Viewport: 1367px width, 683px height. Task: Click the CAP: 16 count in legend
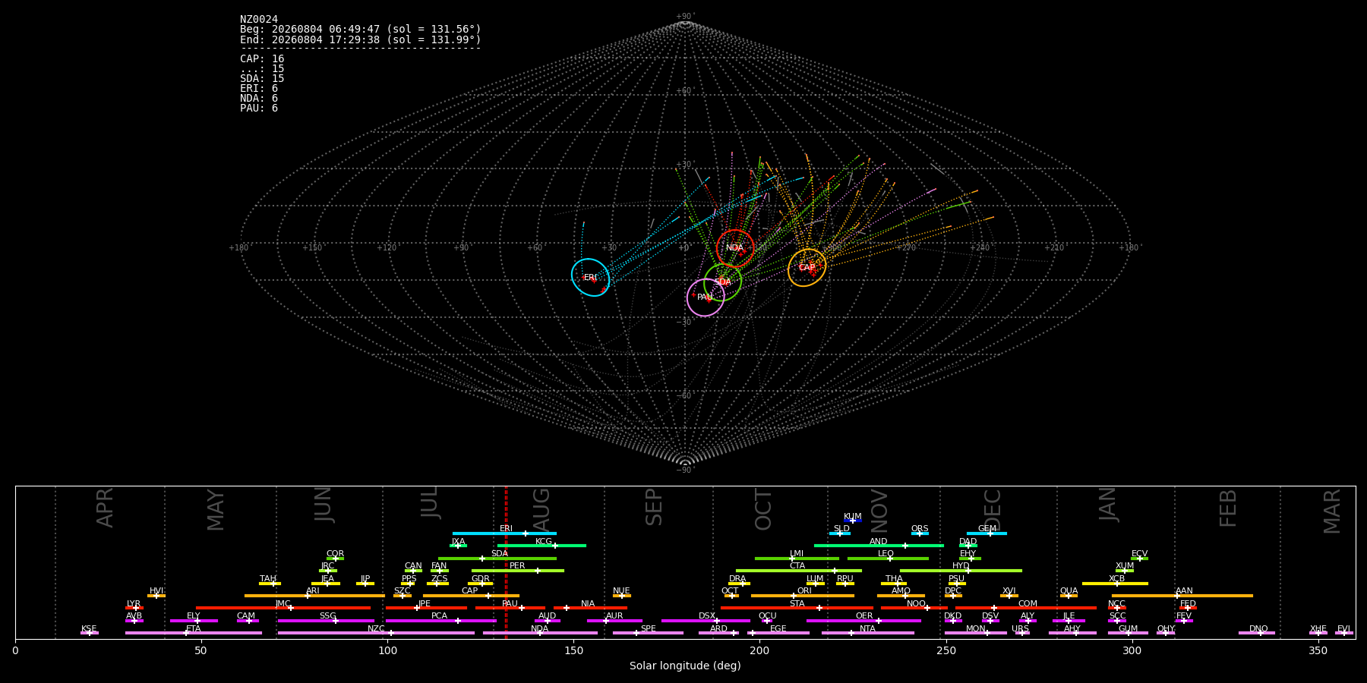262,58
